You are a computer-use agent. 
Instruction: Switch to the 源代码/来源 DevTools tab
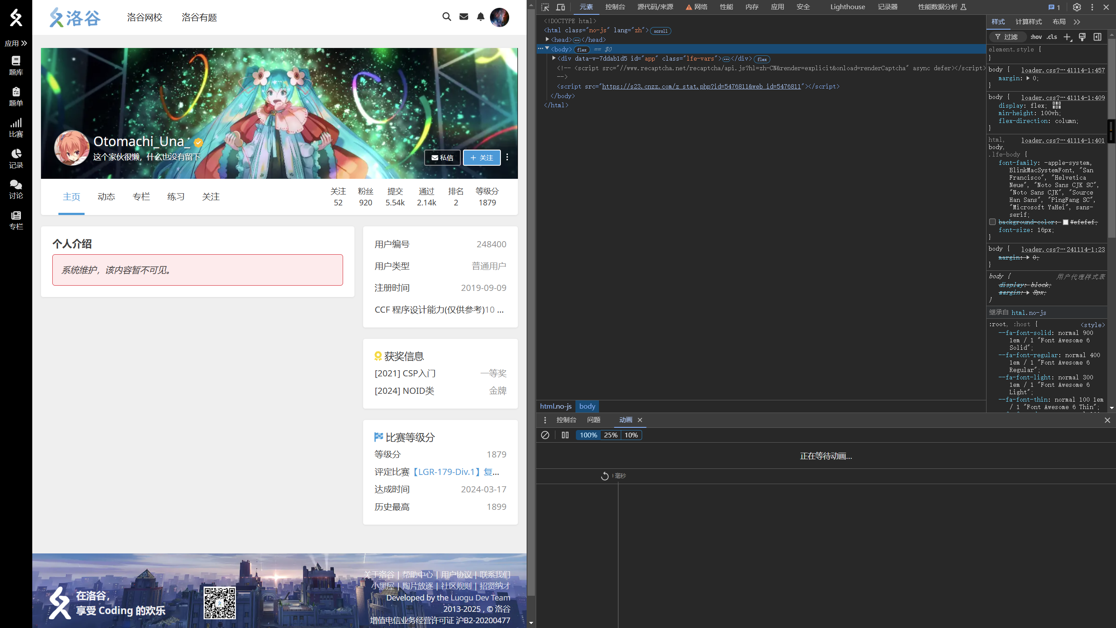click(655, 7)
